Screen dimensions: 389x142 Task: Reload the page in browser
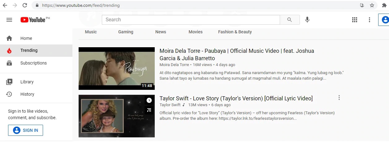click(25, 5)
